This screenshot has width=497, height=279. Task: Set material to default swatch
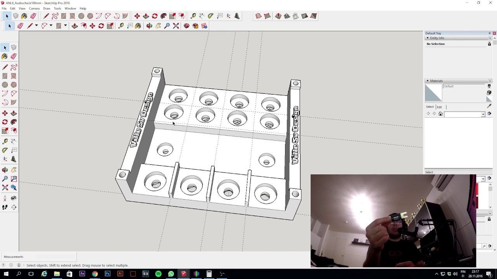tap(489, 99)
